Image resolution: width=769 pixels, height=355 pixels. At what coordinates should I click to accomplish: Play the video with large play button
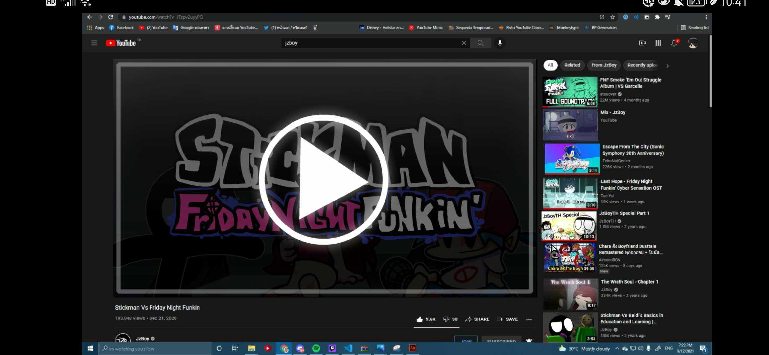(x=324, y=179)
